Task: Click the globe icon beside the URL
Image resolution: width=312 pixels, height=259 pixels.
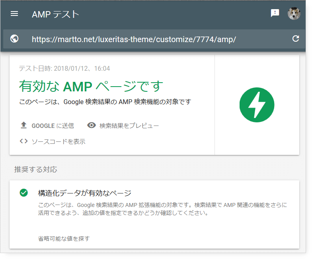Action: 14,39
